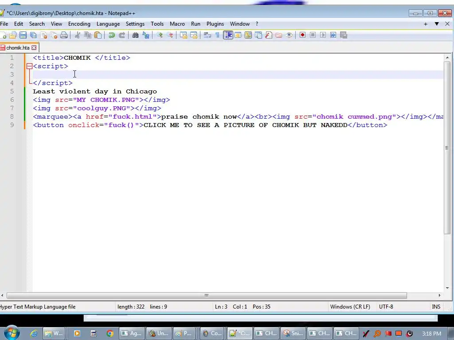Switch to the Sni... taskbar window
The width and height of the screenshot is (454, 340).
pyautogui.click(x=293, y=333)
